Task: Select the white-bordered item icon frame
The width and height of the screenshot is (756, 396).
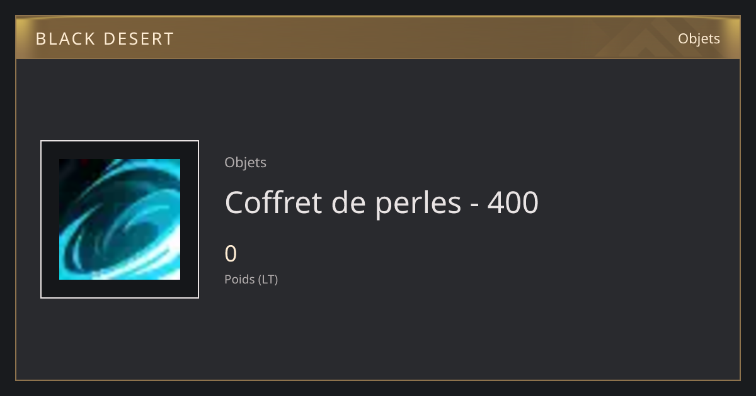Action: pos(120,219)
